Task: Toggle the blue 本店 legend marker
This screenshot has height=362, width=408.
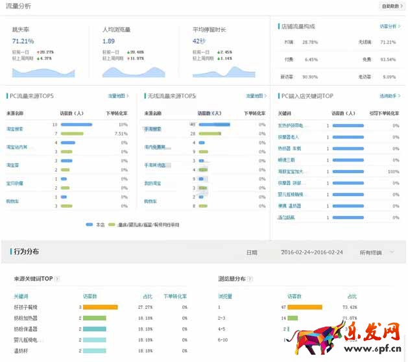Action: 90,224
